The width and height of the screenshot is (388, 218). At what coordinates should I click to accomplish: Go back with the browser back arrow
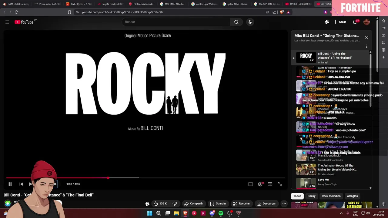coord(4,12)
